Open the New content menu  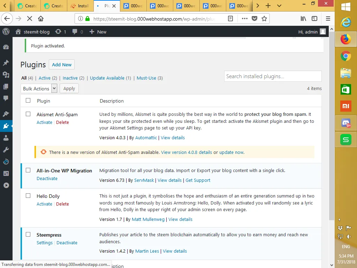click(x=98, y=32)
